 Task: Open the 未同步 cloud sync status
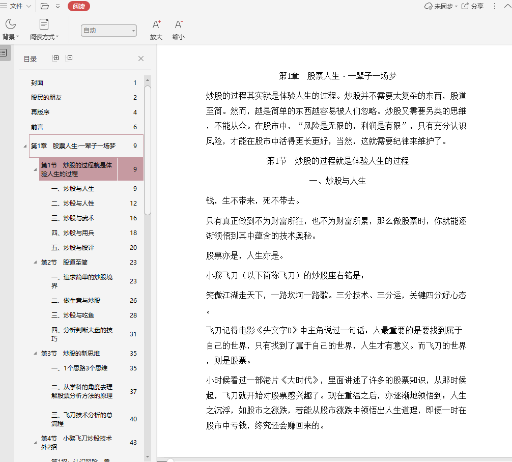(441, 6)
